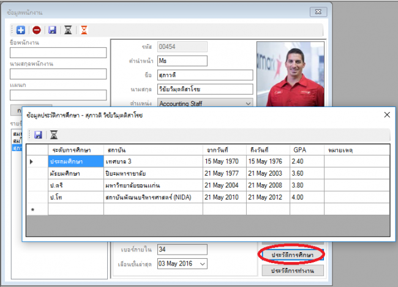Click the red hourglass icon in employee toolbar
The width and height of the screenshot is (398, 287).
click(x=84, y=30)
